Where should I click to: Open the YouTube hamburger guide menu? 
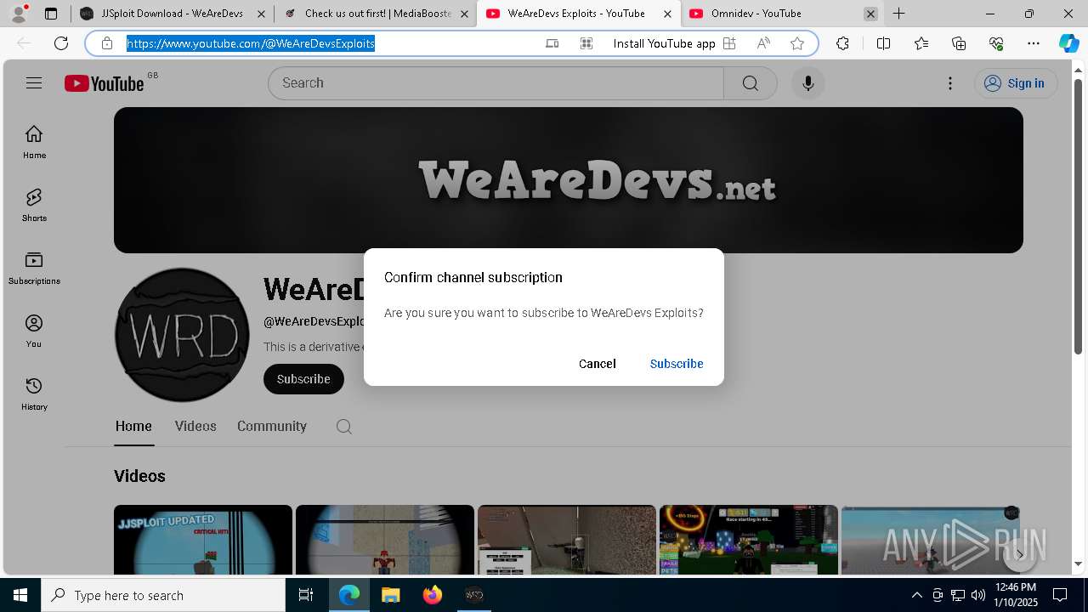click(x=34, y=82)
